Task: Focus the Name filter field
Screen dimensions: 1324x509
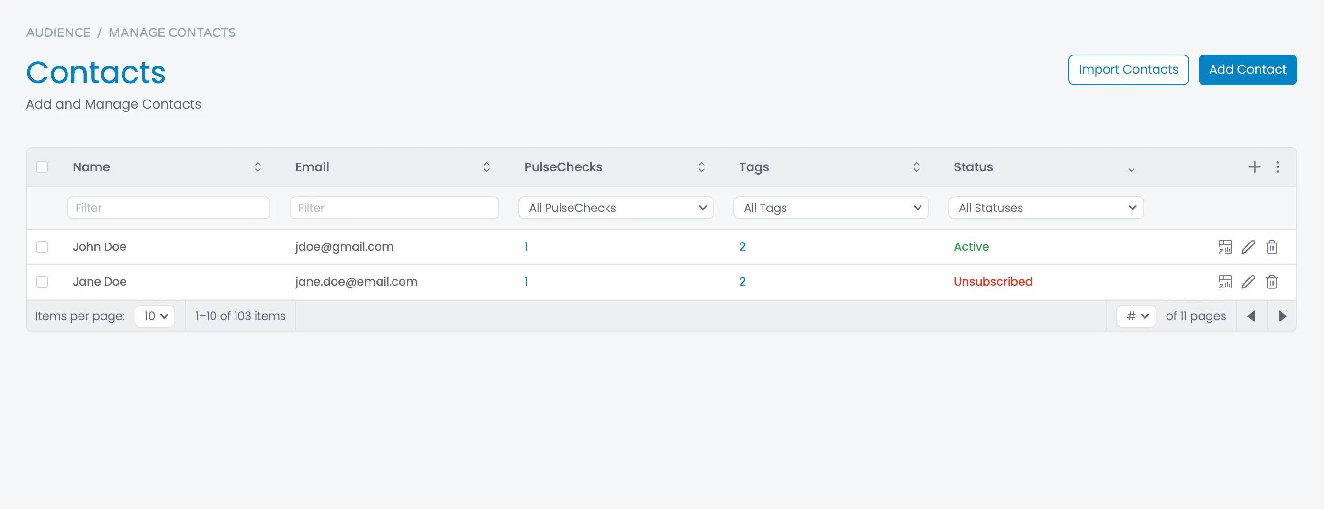Action: [168, 208]
